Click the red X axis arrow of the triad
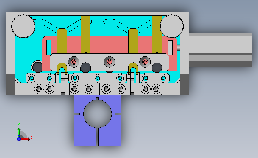Screen dimensions: 258x158 click(x=25, y=139)
